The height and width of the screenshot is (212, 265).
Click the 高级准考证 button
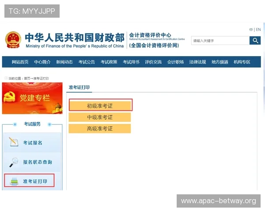pyautogui.click(x=100, y=129)
